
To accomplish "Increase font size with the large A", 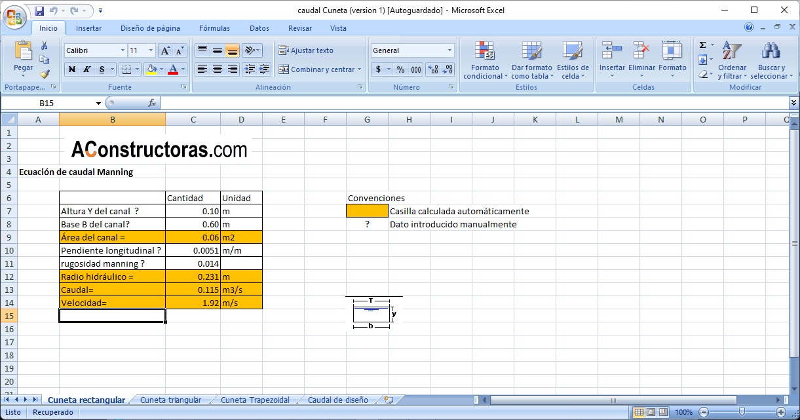I will 165,50.
